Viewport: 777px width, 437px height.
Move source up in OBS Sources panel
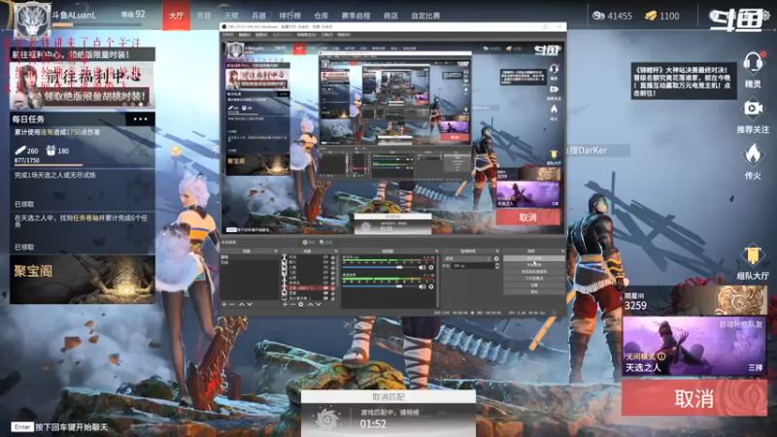[x=310, y=304]
